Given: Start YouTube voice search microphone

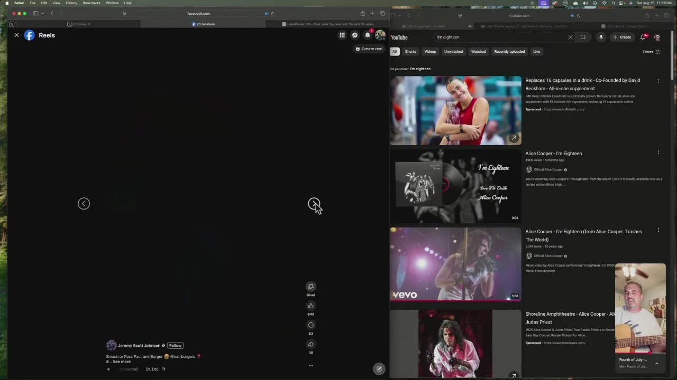Looking at the screenshot, I should [x=601, y=37].
